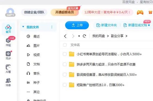Open 传输 transfer panel with 106 badge
Screen dimensions: 153x101
[x=8, y=42]
